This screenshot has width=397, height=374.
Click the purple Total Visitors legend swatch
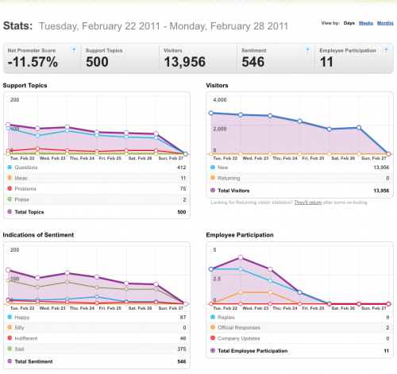pyautogui.click(x=213, y=190)
